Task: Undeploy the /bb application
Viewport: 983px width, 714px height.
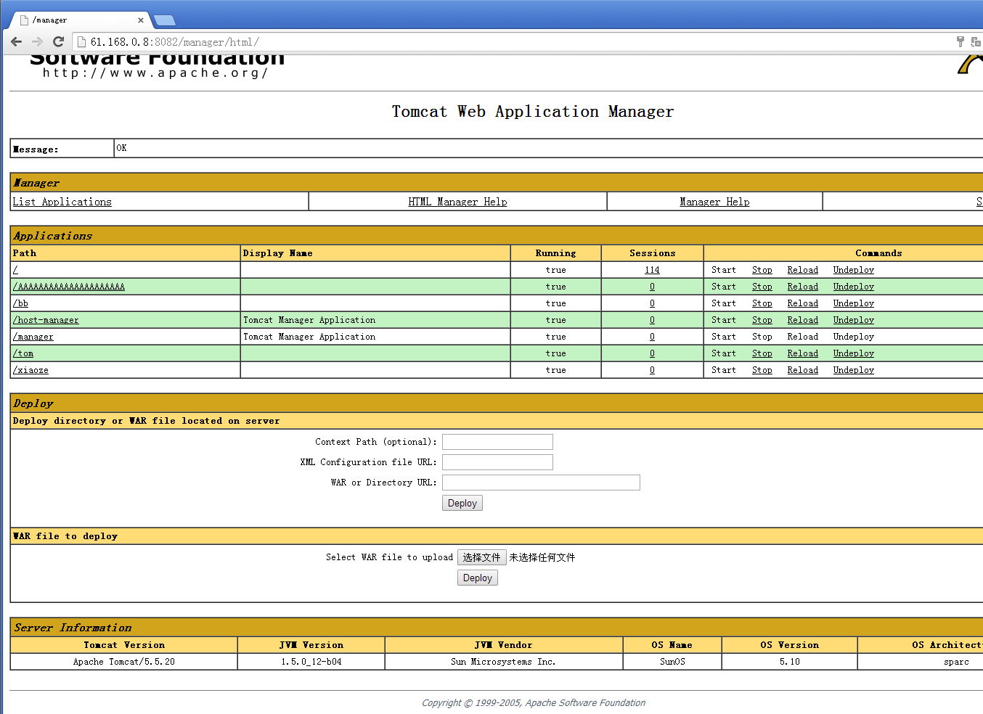Action: point(854,303)
